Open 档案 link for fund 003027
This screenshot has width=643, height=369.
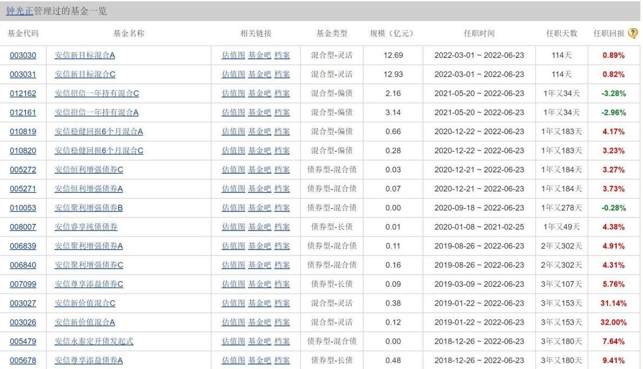pyautogui.click(x=282, y=304)
